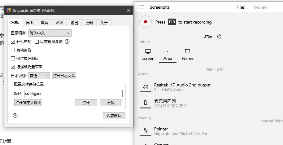Image resolution: width=283 pixels, height=145 pixels.
Task: Open the 日志级别 dropdown
Action: (39, 76)
